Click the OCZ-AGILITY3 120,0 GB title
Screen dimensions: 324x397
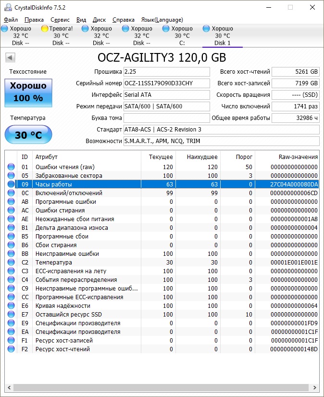[162, 58]
